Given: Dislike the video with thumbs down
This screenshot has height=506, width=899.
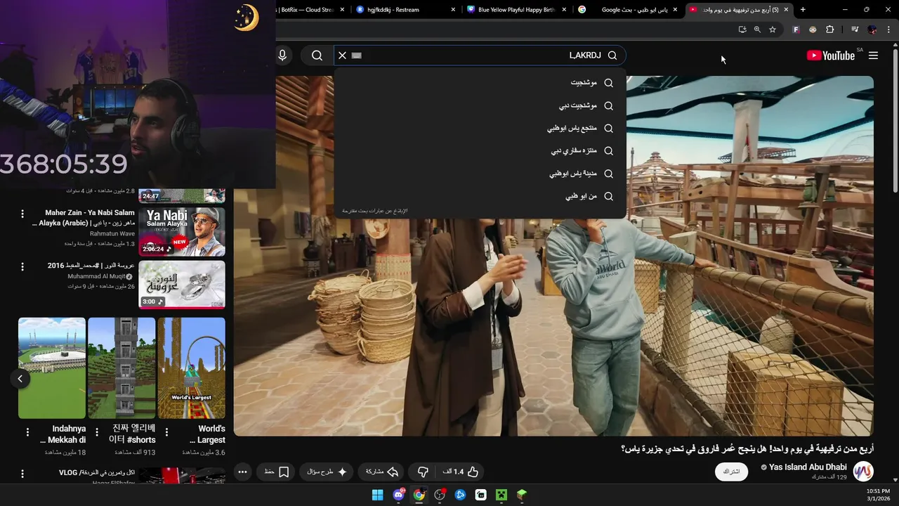Looking at the screenshot, I should [423, 472].
